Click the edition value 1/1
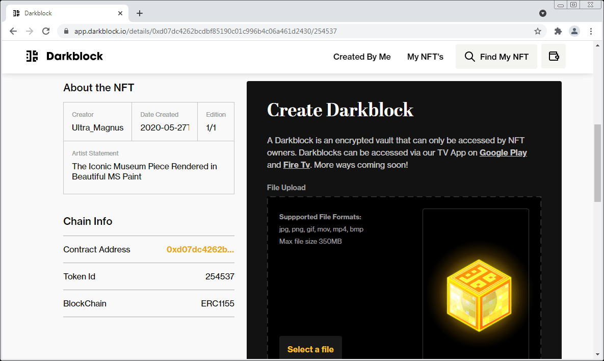 (211, 127)
